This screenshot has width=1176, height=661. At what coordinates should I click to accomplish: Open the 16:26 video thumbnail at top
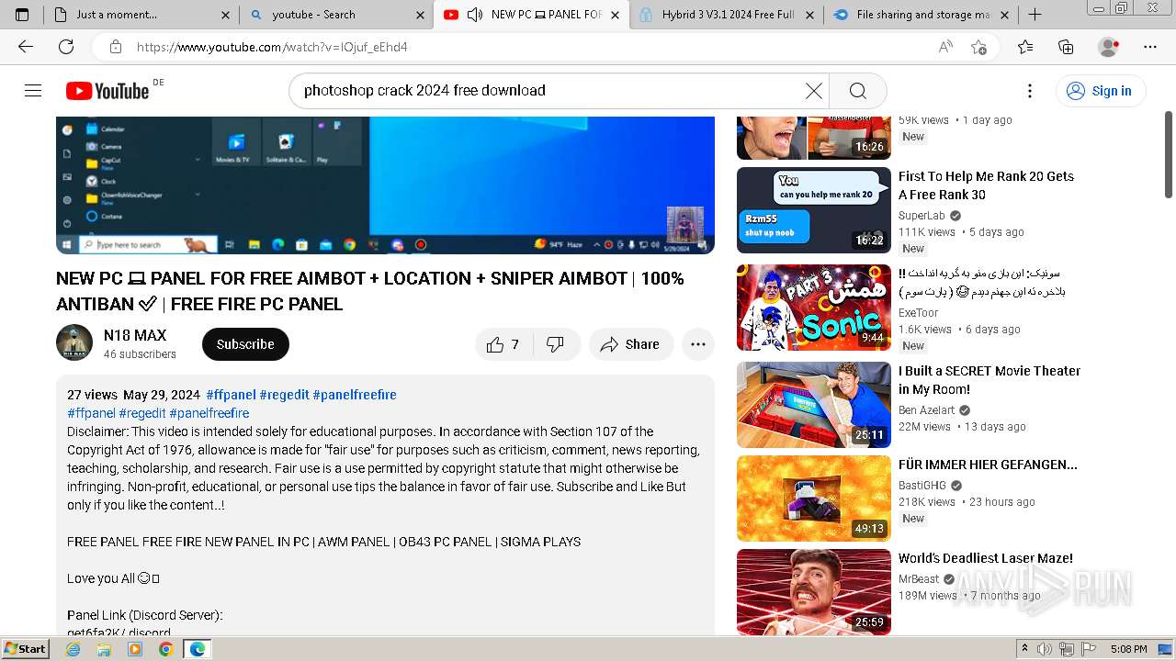(x=814, y=138)
